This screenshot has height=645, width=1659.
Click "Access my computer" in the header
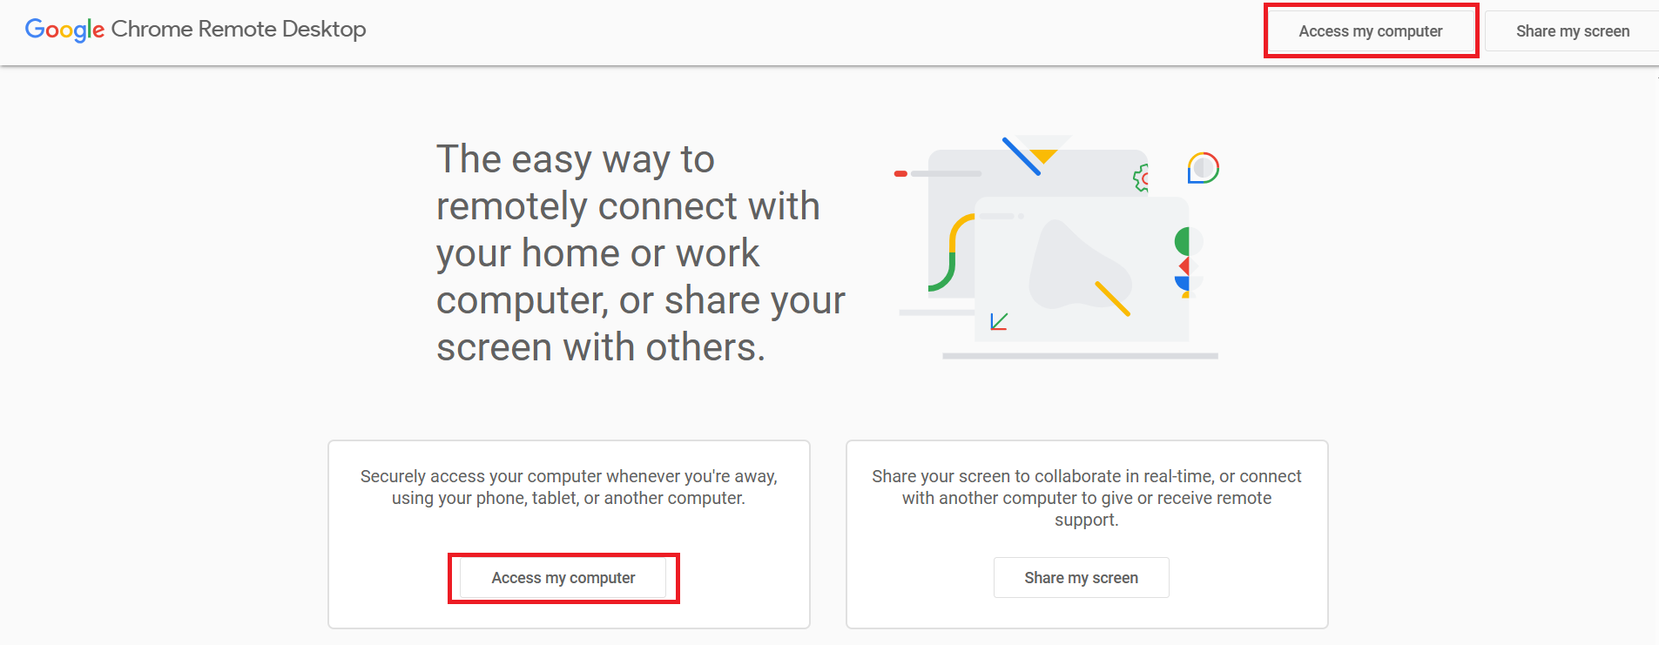point(1370,30)
